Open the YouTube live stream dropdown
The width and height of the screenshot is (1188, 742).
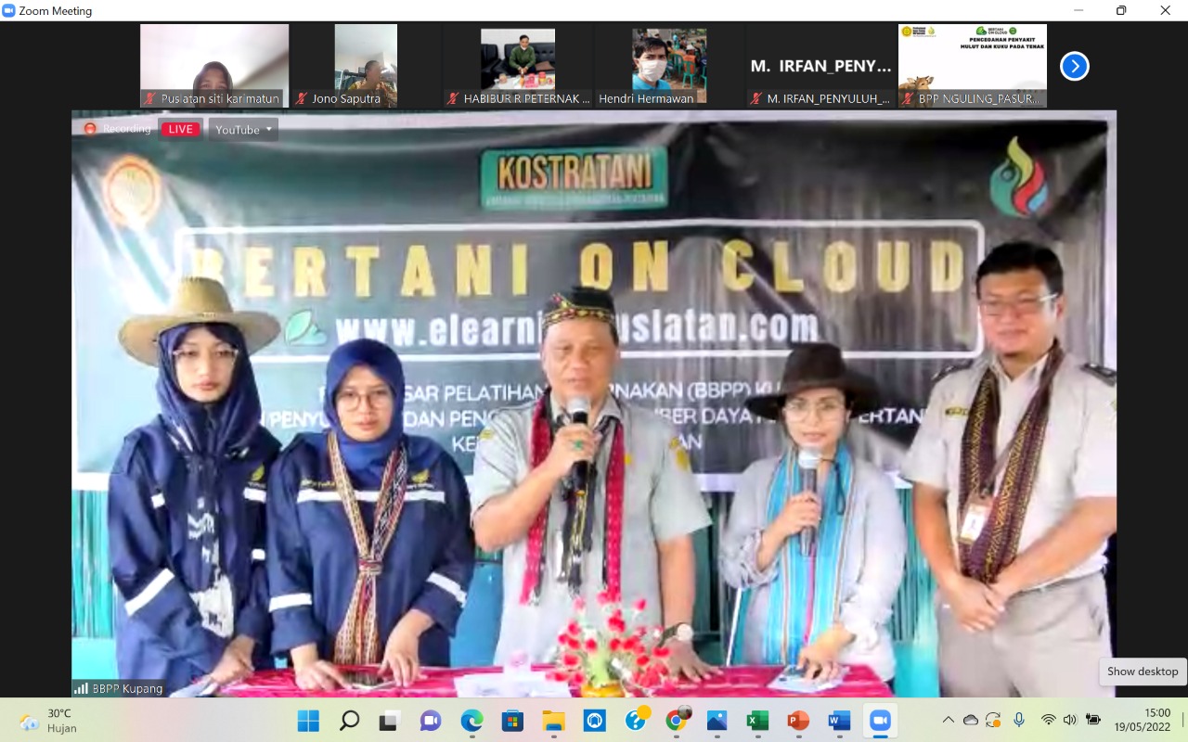click(x=243, y=129)
